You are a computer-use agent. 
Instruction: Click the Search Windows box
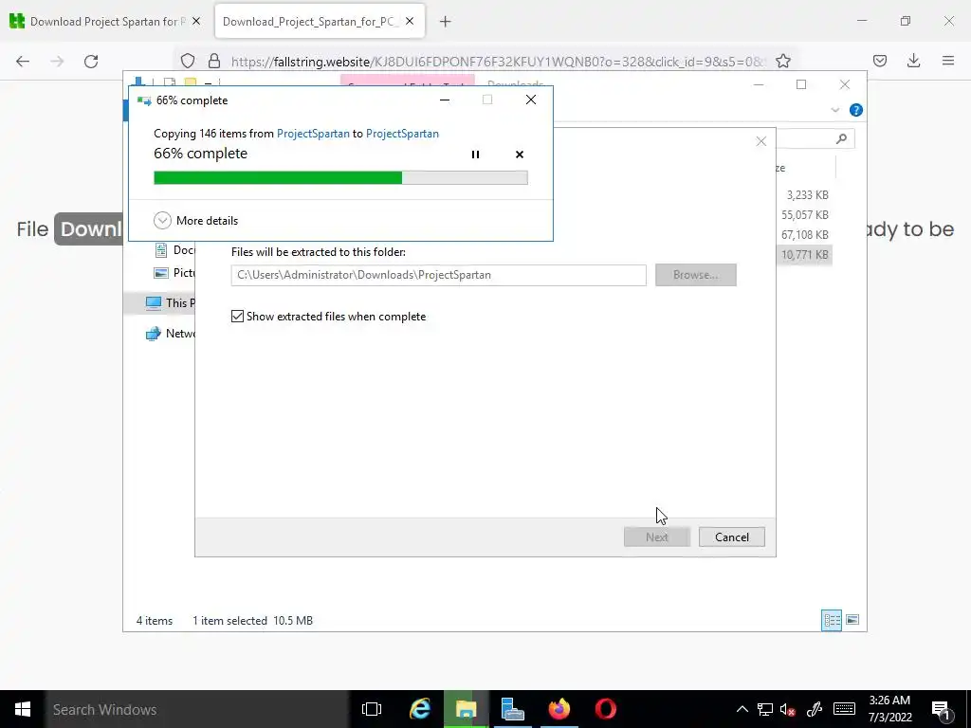coord(197,709)
